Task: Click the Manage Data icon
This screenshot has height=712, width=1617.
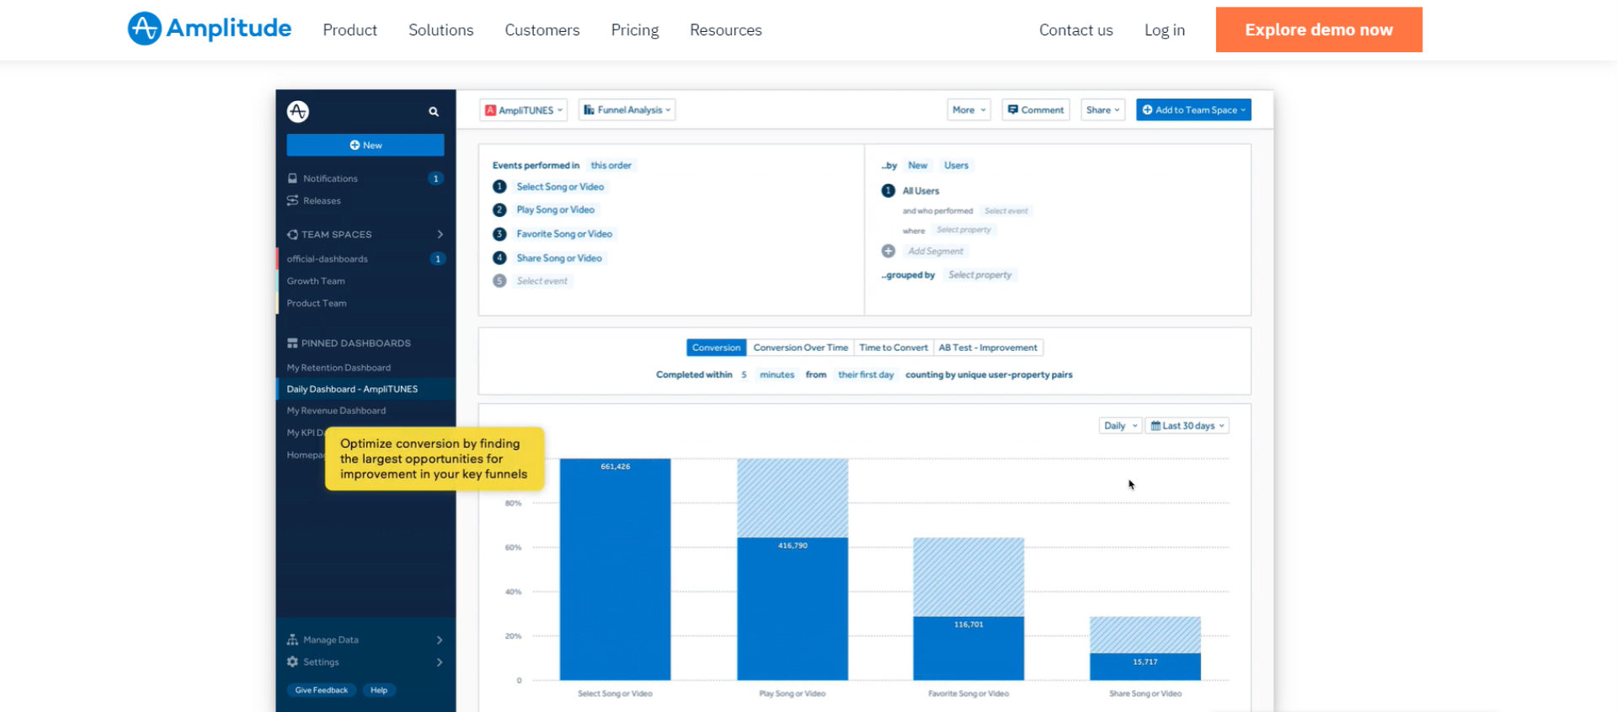Action: pyautogui.click(x=292, y=640)
